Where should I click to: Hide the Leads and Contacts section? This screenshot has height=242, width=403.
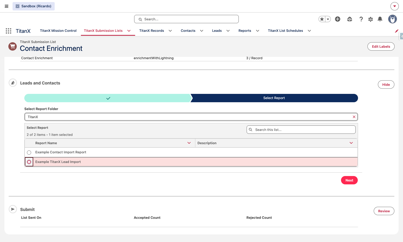(x=386, y=84)
